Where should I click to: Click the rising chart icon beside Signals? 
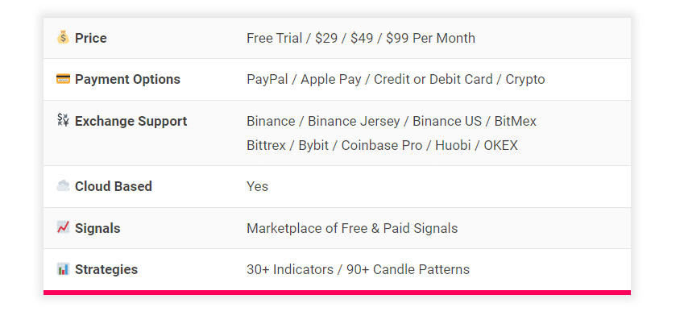[63, 228]
